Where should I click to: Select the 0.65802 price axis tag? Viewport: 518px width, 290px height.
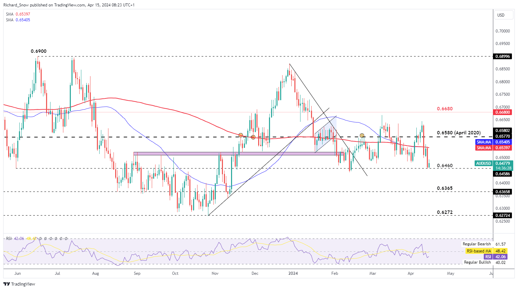[x=503, y=131]
